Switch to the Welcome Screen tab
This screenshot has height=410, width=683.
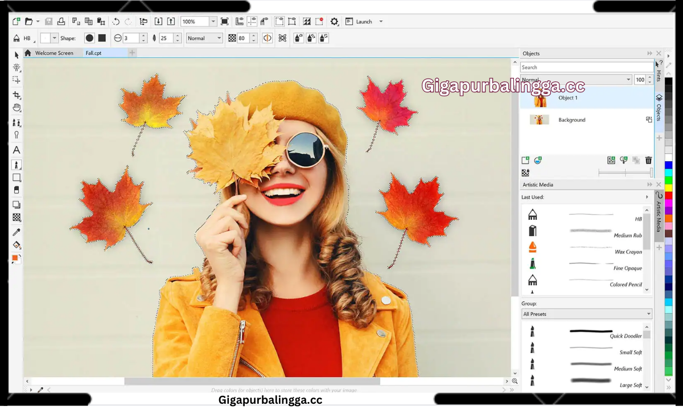point(54,53)
